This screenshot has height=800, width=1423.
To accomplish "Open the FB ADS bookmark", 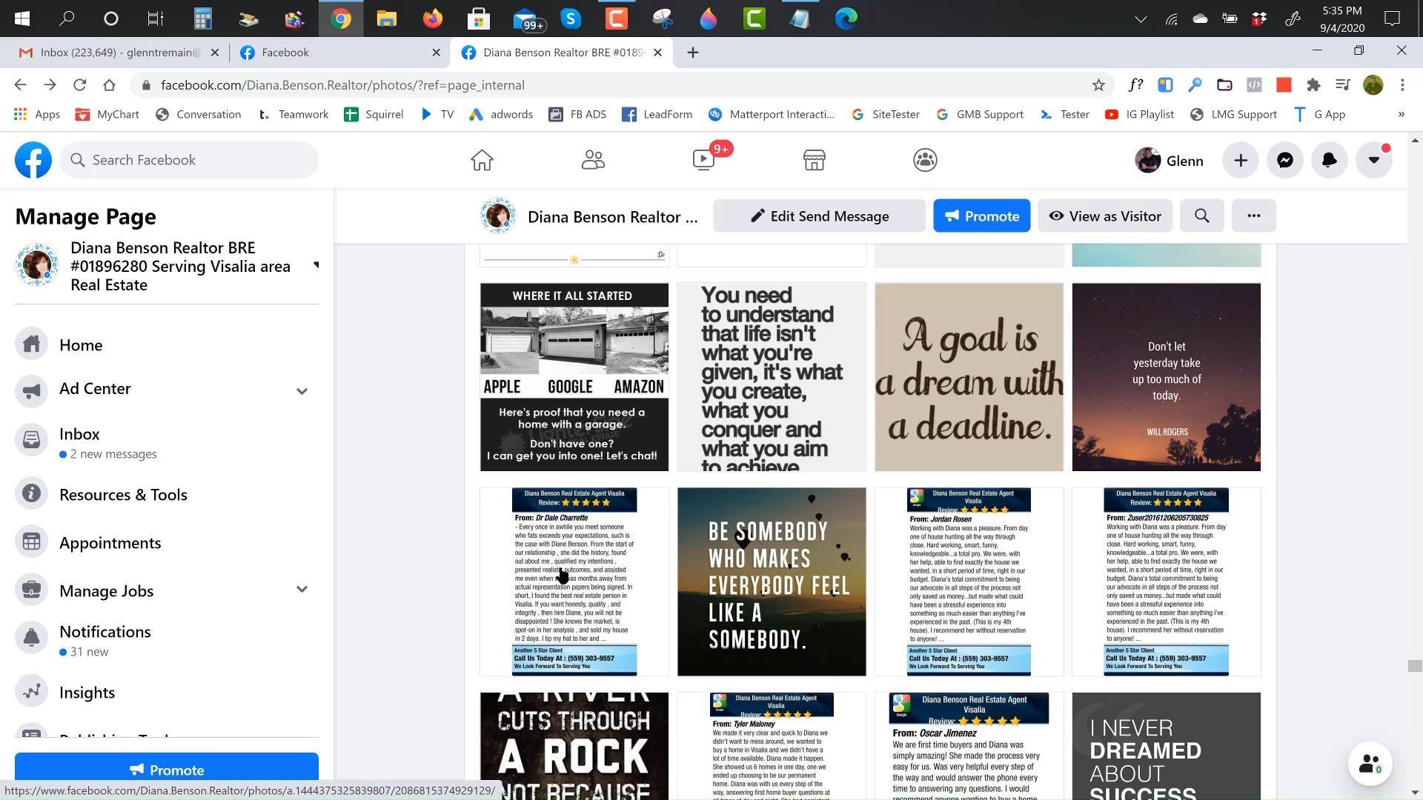I will point(578,115).
